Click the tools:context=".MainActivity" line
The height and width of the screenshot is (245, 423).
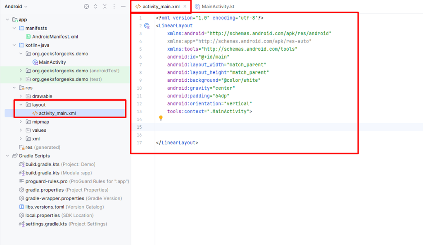click(x=209, y=112)
